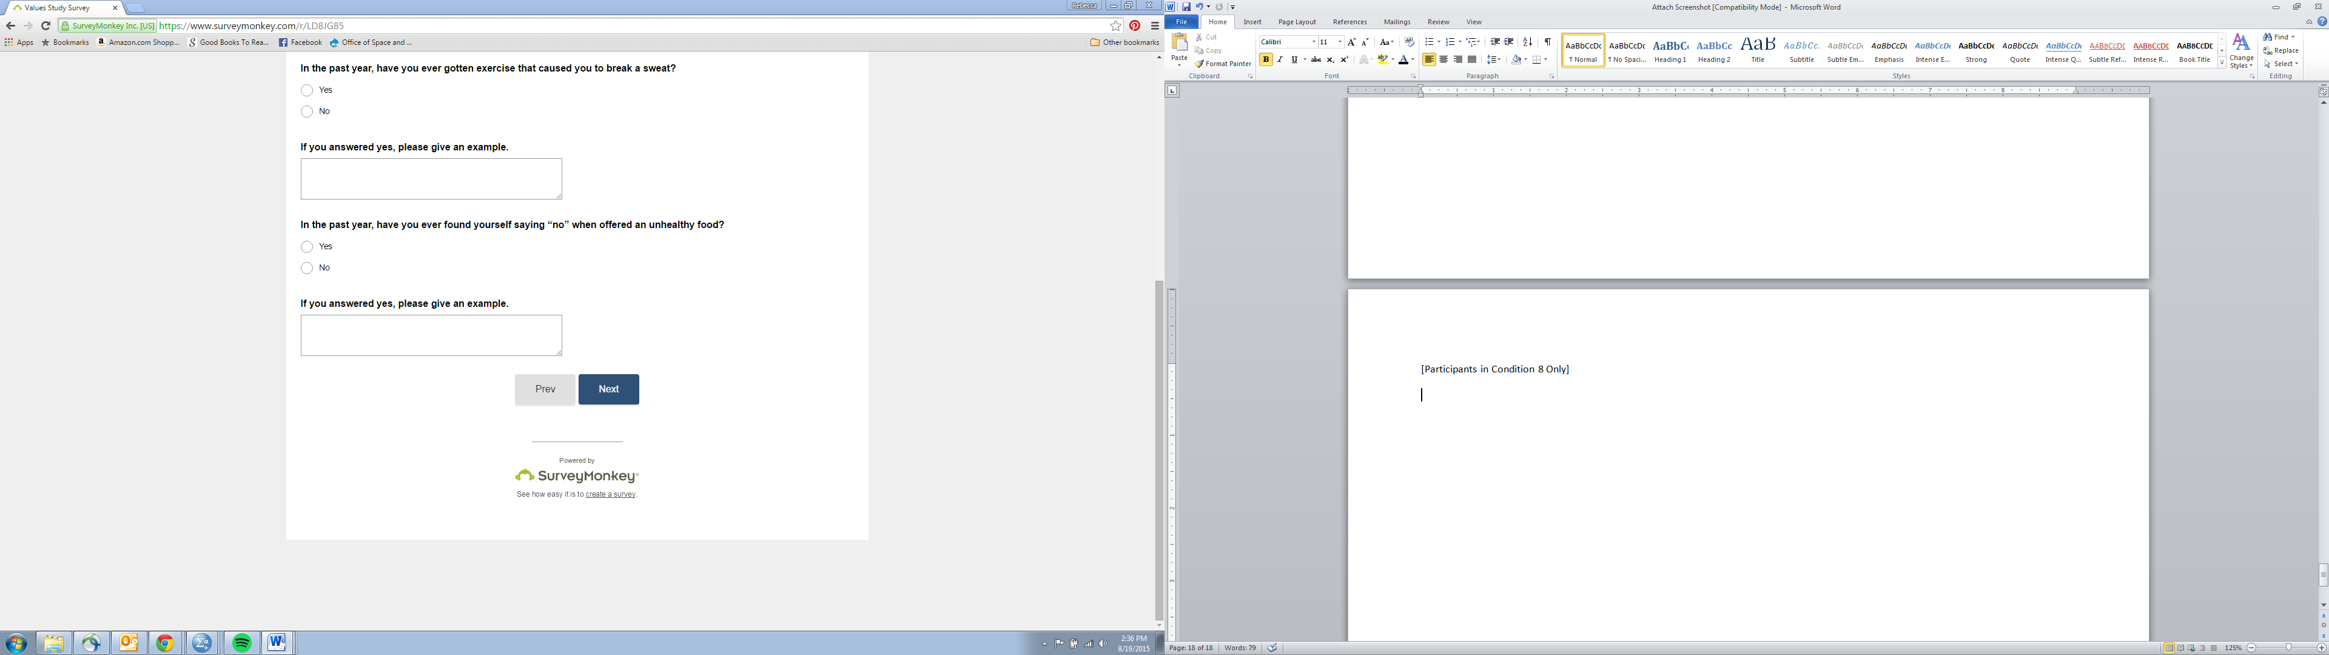Toggle bold formatting in Word ribbon
This screenshot has width=2329, height=655.
[1266, 59]
